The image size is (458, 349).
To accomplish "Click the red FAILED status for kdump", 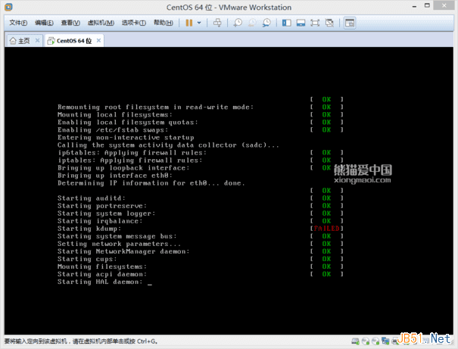I will (326, 229).
